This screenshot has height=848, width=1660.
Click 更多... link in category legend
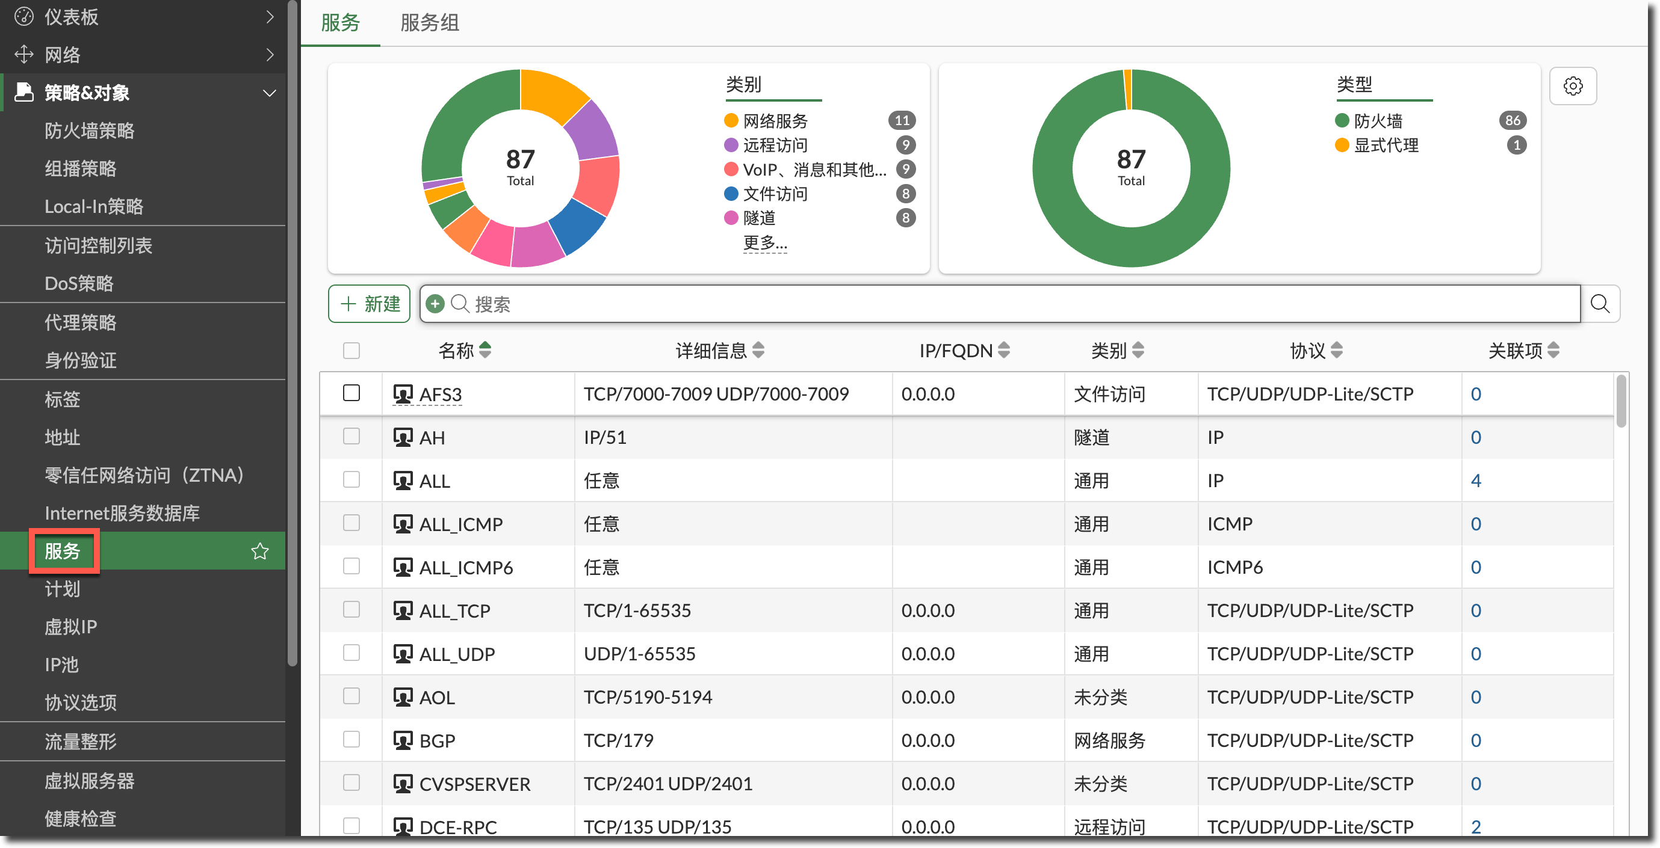pyautogui.click(x=765, y=242)
